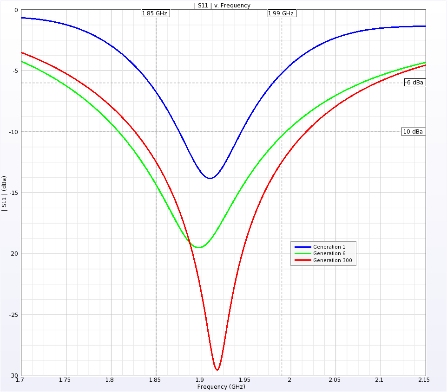
Task: Click the 1.99 GHz marker label
Action: click(x=282, y=13)
